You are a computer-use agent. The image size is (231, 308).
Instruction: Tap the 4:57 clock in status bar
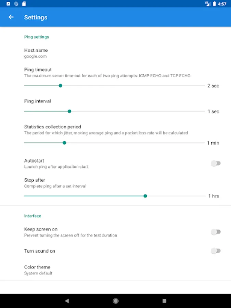[x=222, y=4]
